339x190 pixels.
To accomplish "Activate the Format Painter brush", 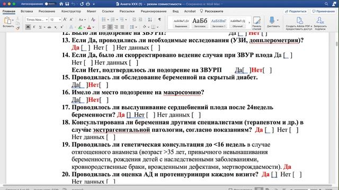I will [x=17, y=27].
